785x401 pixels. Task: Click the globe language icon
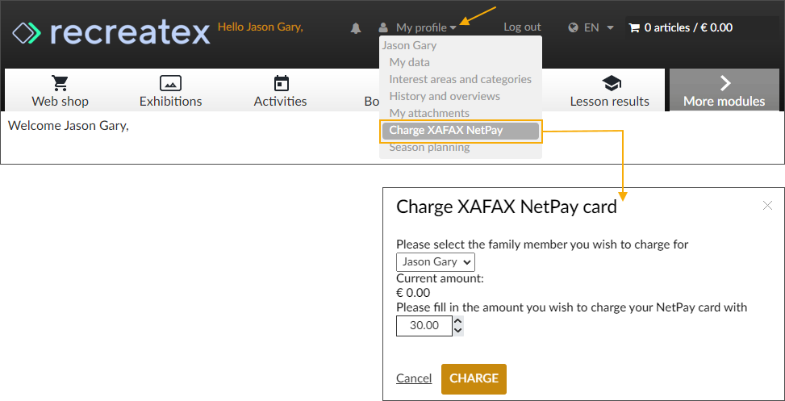pos(574,27)
